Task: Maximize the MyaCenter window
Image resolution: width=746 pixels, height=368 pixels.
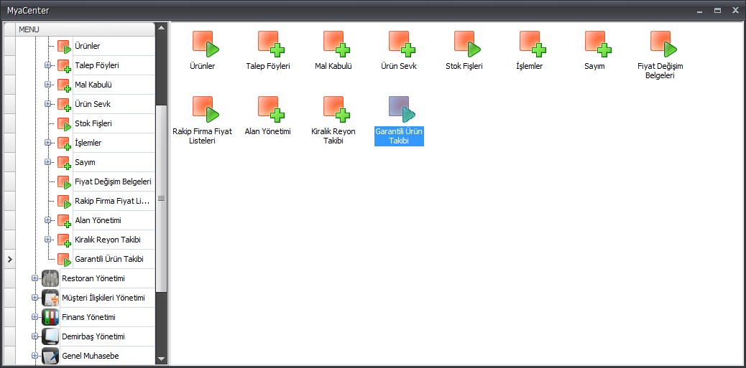Action: (x=717, y=11)
